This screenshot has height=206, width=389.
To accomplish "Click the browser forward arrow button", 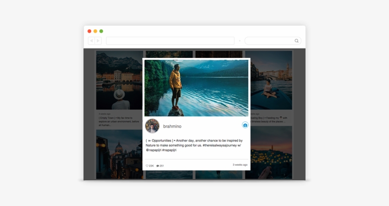I will pos(98,41).
